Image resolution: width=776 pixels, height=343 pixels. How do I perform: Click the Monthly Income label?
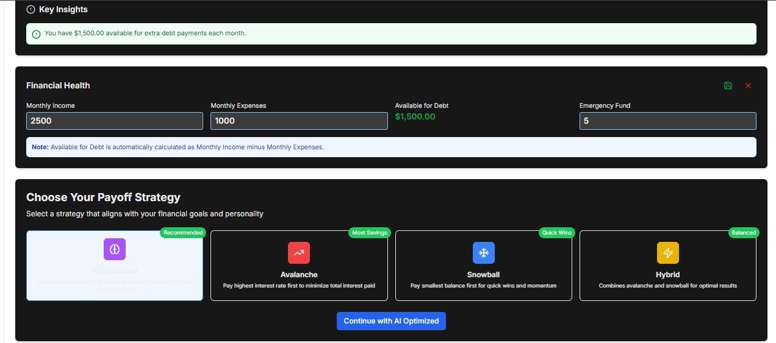(x=51, y=106)
